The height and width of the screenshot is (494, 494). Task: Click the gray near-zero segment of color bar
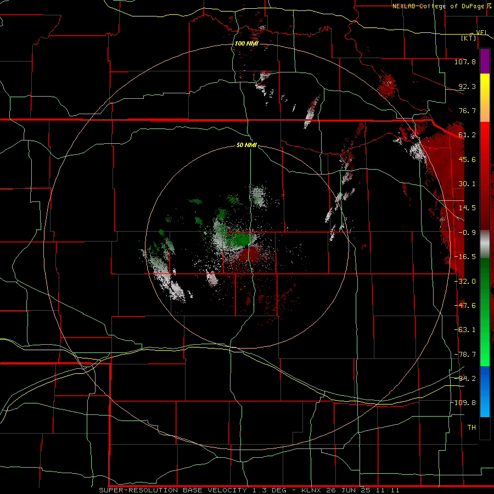pos(485,244)
